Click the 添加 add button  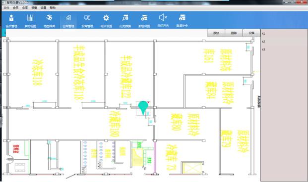pos(216,33)
